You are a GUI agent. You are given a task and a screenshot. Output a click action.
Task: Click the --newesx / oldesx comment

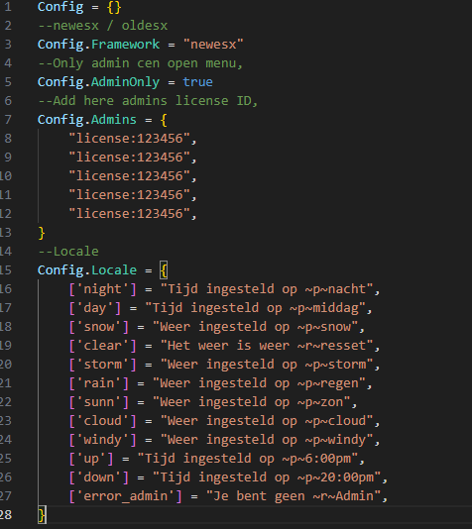tap(103, 26)
